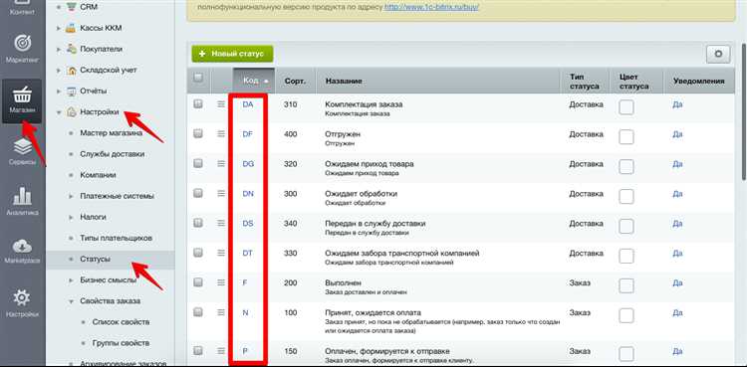Open Мастер магазина menu item
Screen dimensions: 747x367
point(111,133)
